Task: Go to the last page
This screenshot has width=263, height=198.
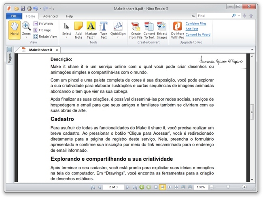Action: pyautogui.click(x=135, y=187)
